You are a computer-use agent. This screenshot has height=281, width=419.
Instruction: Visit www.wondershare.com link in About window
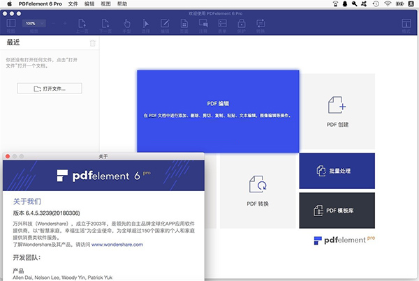[x=117, y=245]
